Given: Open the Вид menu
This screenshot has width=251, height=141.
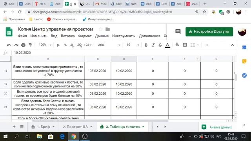Looking at the screenshot, I should pos(54,36).
